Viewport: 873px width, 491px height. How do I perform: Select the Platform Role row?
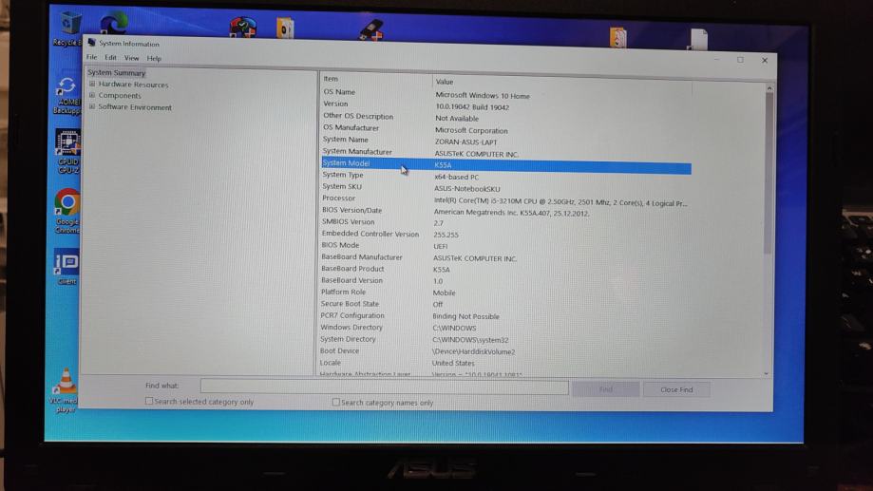pyautogui.click(x=506, y=293)
